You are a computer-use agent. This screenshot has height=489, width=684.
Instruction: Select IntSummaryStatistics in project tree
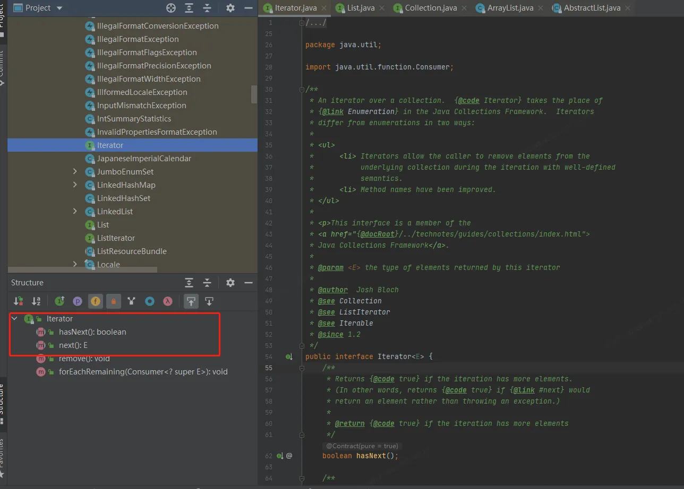134,119
